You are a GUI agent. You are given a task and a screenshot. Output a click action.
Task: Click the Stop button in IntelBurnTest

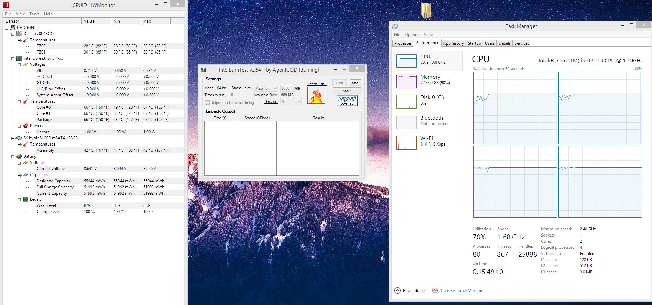click(x=355, y=83)
